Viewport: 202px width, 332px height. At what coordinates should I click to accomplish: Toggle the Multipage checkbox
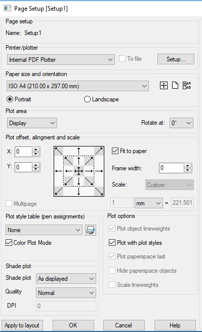(x=9, y=203)
